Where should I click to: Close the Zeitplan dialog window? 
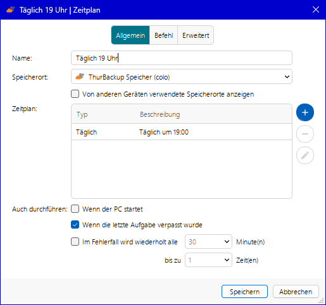[316, 9]
